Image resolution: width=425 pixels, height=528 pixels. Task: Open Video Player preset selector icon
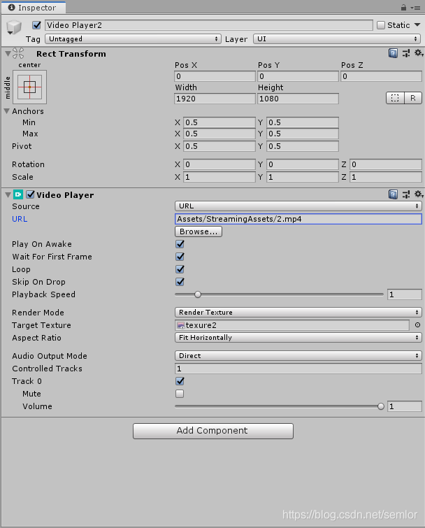click(406, 194)
